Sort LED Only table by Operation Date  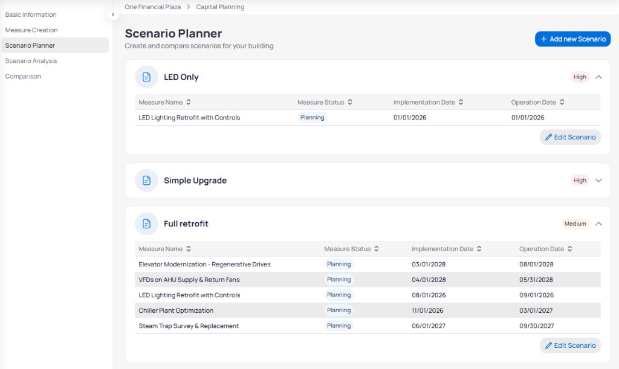click(x=562, y=102)
